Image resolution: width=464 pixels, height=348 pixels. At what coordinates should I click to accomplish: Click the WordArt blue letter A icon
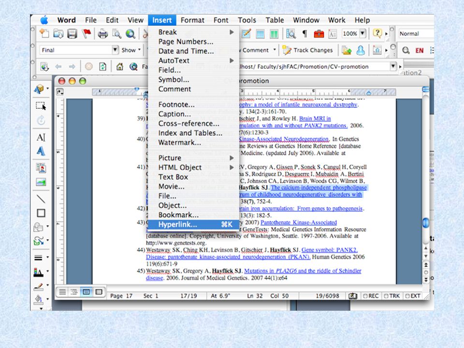coord(41,151)
